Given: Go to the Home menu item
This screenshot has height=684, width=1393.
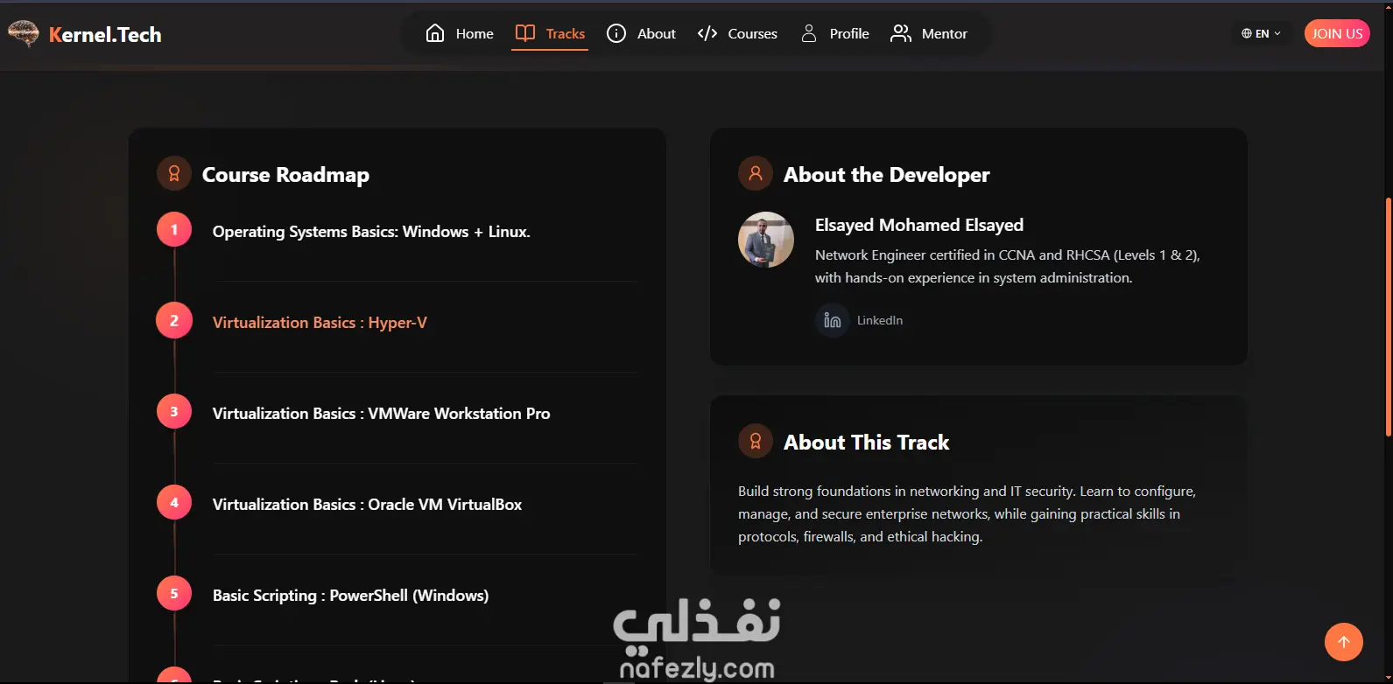Looking at the screenshot, I should point(460,33).
